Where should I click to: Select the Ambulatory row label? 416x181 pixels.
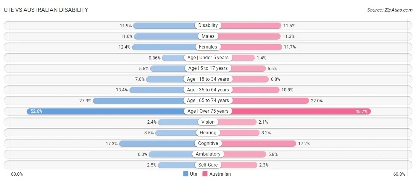point(208,154)
